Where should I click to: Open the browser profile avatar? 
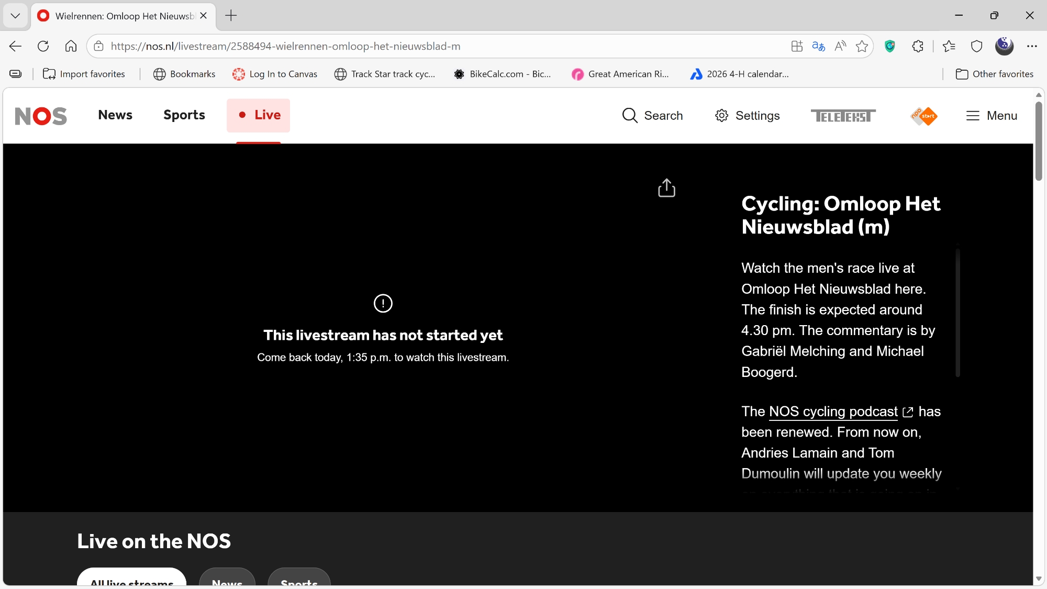tap(1004, 46)
